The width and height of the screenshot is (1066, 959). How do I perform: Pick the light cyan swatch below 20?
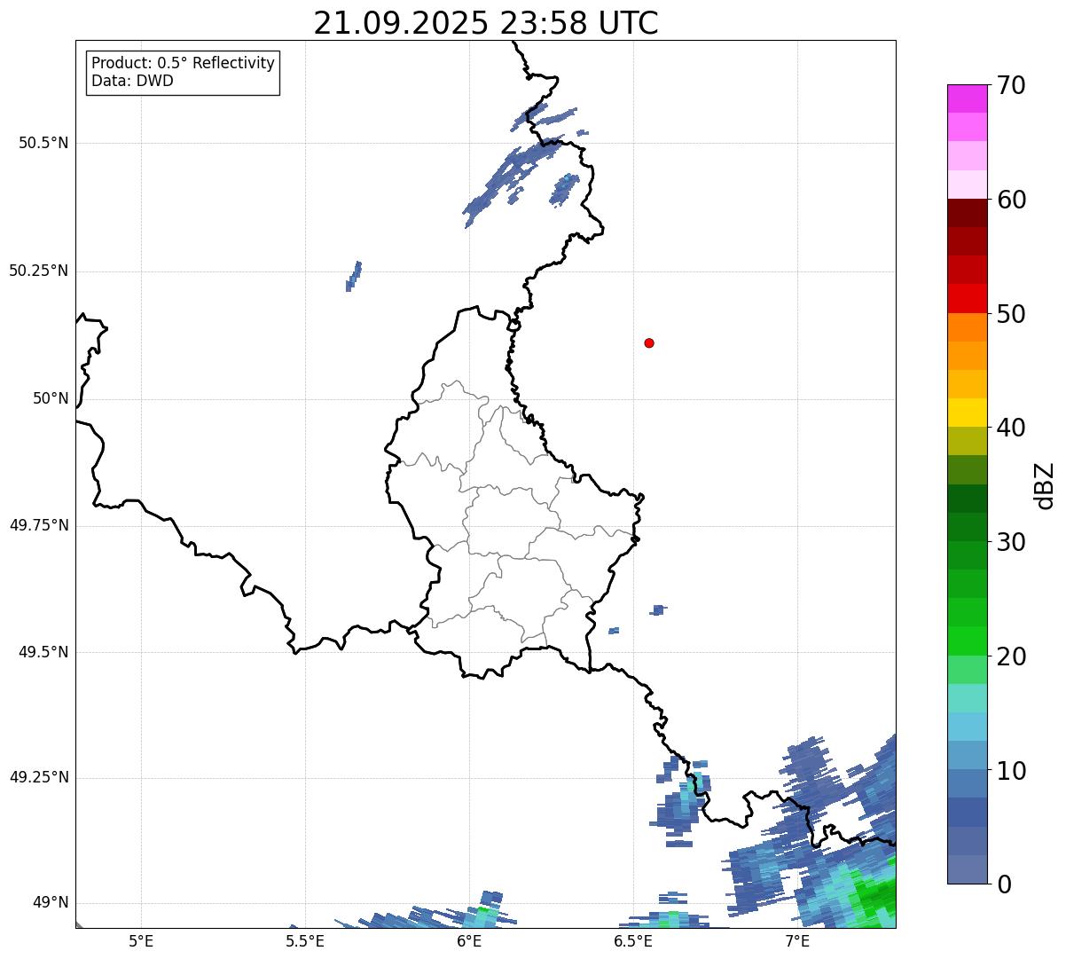click(x=967, y=698)
